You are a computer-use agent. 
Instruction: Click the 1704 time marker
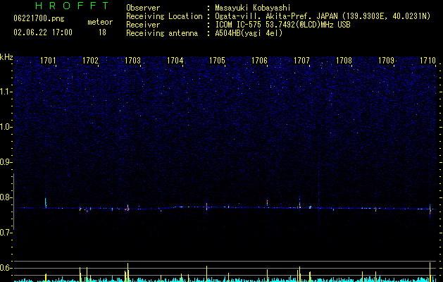coord(175,61)
